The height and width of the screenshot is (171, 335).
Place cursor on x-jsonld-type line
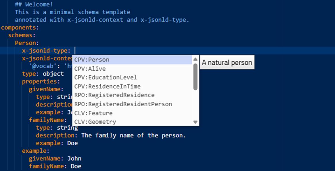click(167, 51)
